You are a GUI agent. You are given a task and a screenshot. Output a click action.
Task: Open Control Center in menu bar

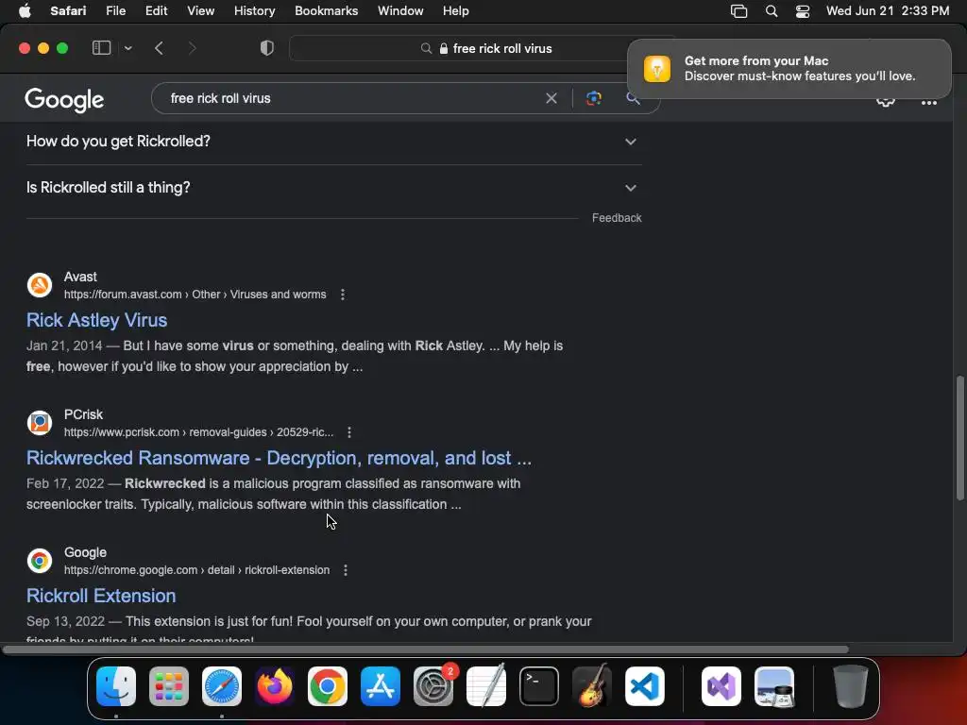coord(803,11)
